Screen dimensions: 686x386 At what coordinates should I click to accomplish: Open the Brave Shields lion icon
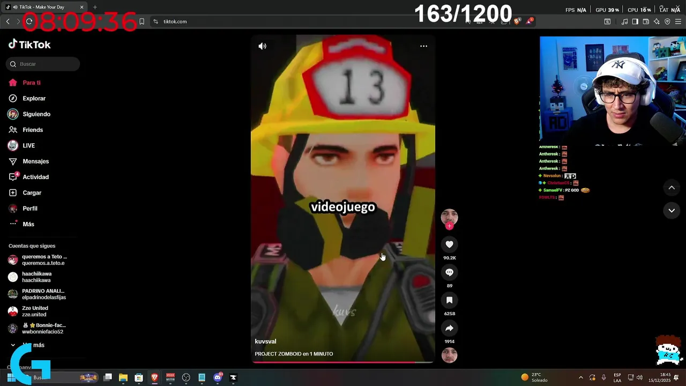(517, 21)
